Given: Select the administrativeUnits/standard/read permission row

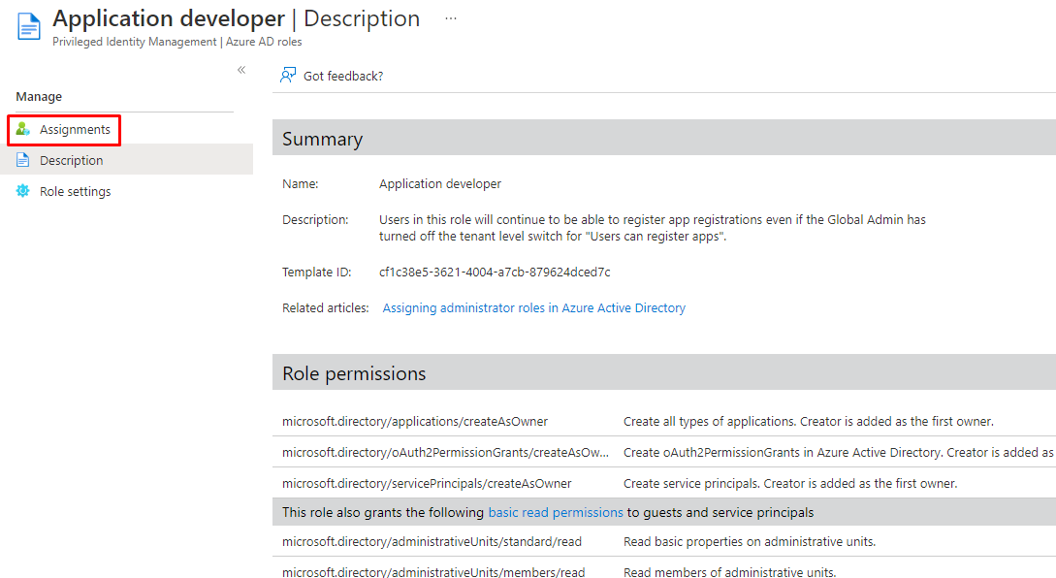Looking at the screenshot, I should [x=433, y=542].
